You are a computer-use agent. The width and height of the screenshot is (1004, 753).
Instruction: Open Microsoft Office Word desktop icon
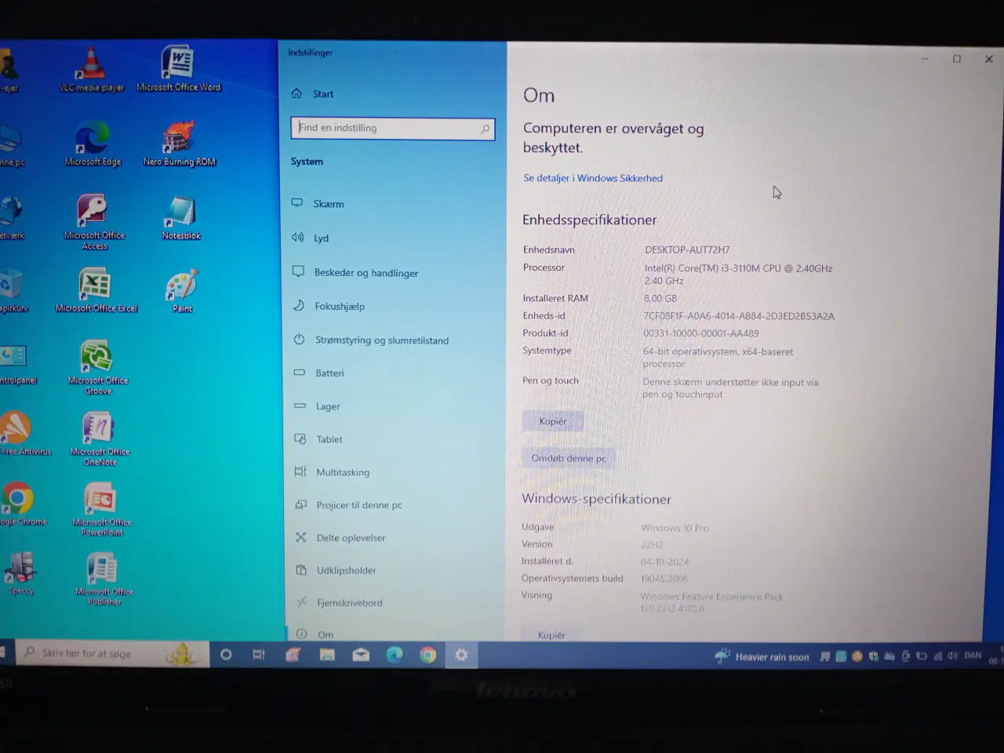coord(178,68)
